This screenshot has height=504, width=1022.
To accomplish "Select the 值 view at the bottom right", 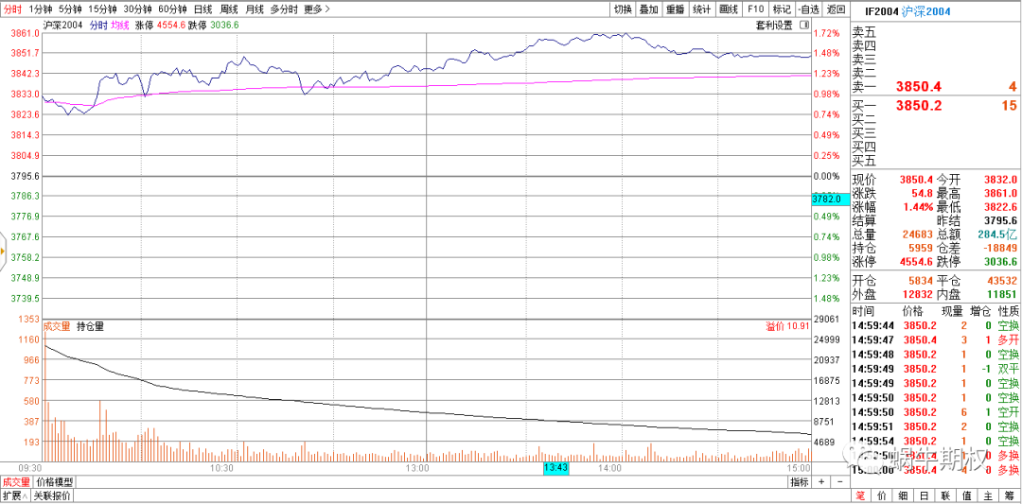I will [x=967, y=496].
